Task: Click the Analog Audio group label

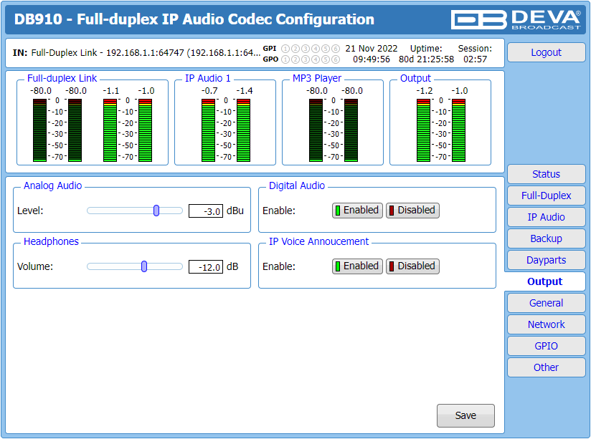Action: click(x=53, y=185)
